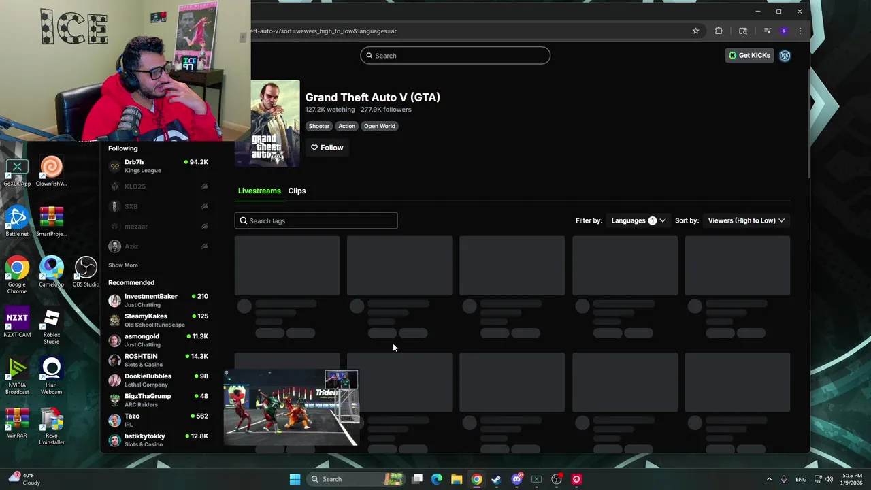Open the taskbar volume icon

[x=829, y=479]
